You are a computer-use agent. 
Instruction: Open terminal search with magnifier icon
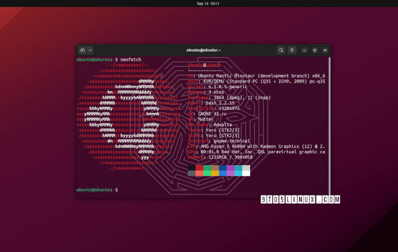281,50
